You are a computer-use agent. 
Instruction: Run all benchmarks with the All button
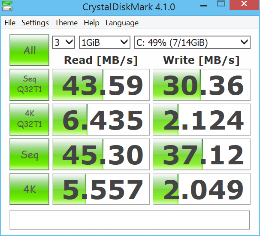tap(29, 50)
